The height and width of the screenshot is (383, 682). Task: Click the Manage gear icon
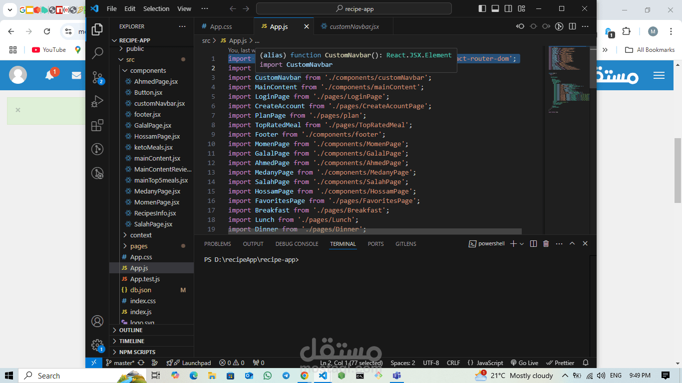97,345
